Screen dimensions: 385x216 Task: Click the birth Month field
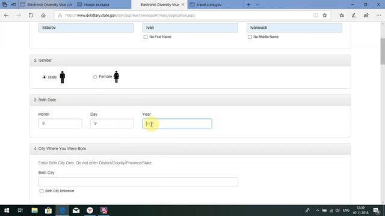60,124
